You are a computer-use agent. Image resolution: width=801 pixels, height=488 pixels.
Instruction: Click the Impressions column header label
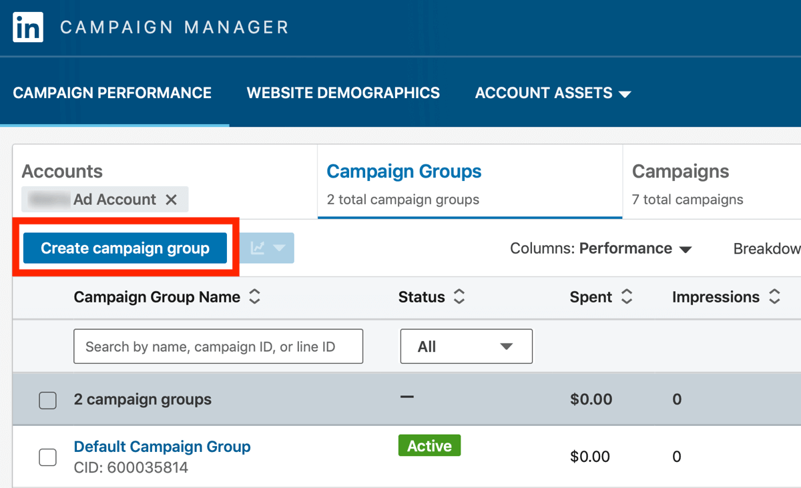[716, 297]
